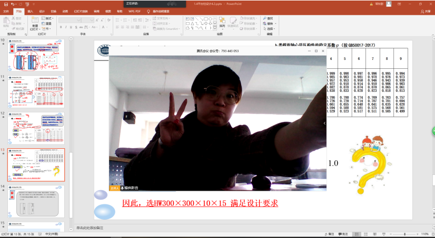Click the Comments (批注) button in status bar
This screenshot has height=238, width=435.
(343, 234)
